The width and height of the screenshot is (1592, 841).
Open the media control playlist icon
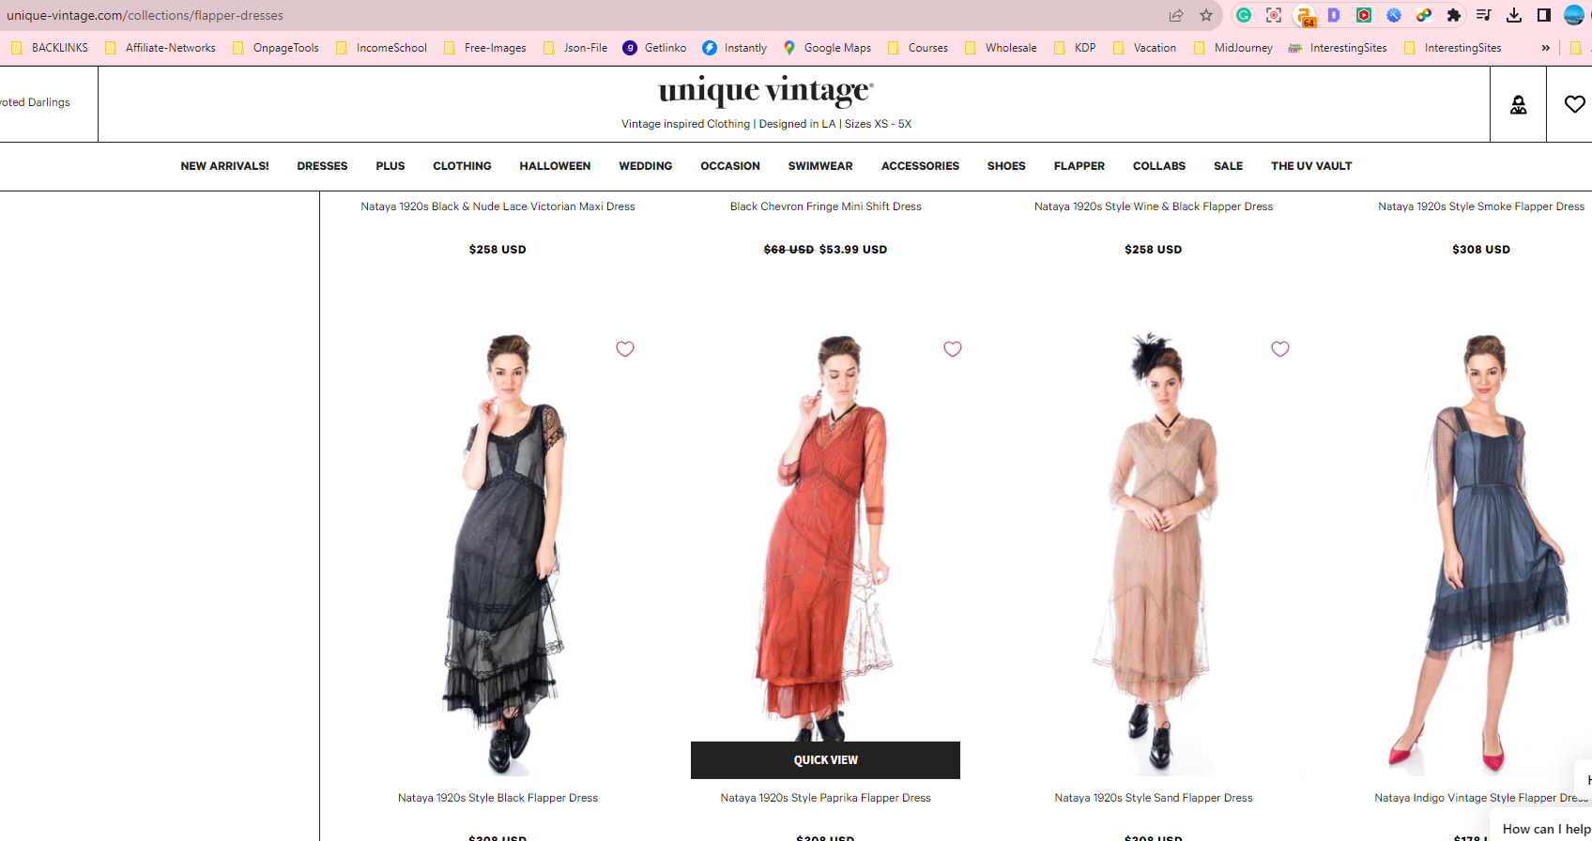coord(1484,15)
